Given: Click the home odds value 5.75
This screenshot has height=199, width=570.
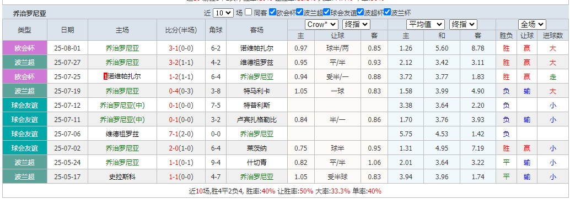Looking at the screenshot, I should 406,134.
